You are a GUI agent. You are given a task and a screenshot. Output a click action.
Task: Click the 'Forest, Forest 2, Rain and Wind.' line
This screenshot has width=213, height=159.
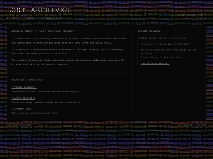[161, 57]
